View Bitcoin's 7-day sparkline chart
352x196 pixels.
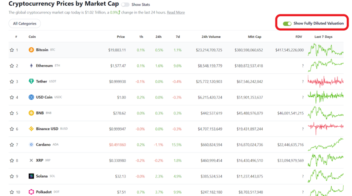click(326, 50)
